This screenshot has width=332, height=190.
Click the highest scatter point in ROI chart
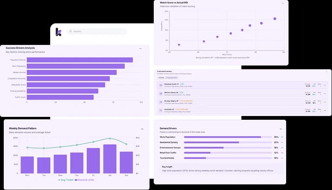[x=275, y=19]
